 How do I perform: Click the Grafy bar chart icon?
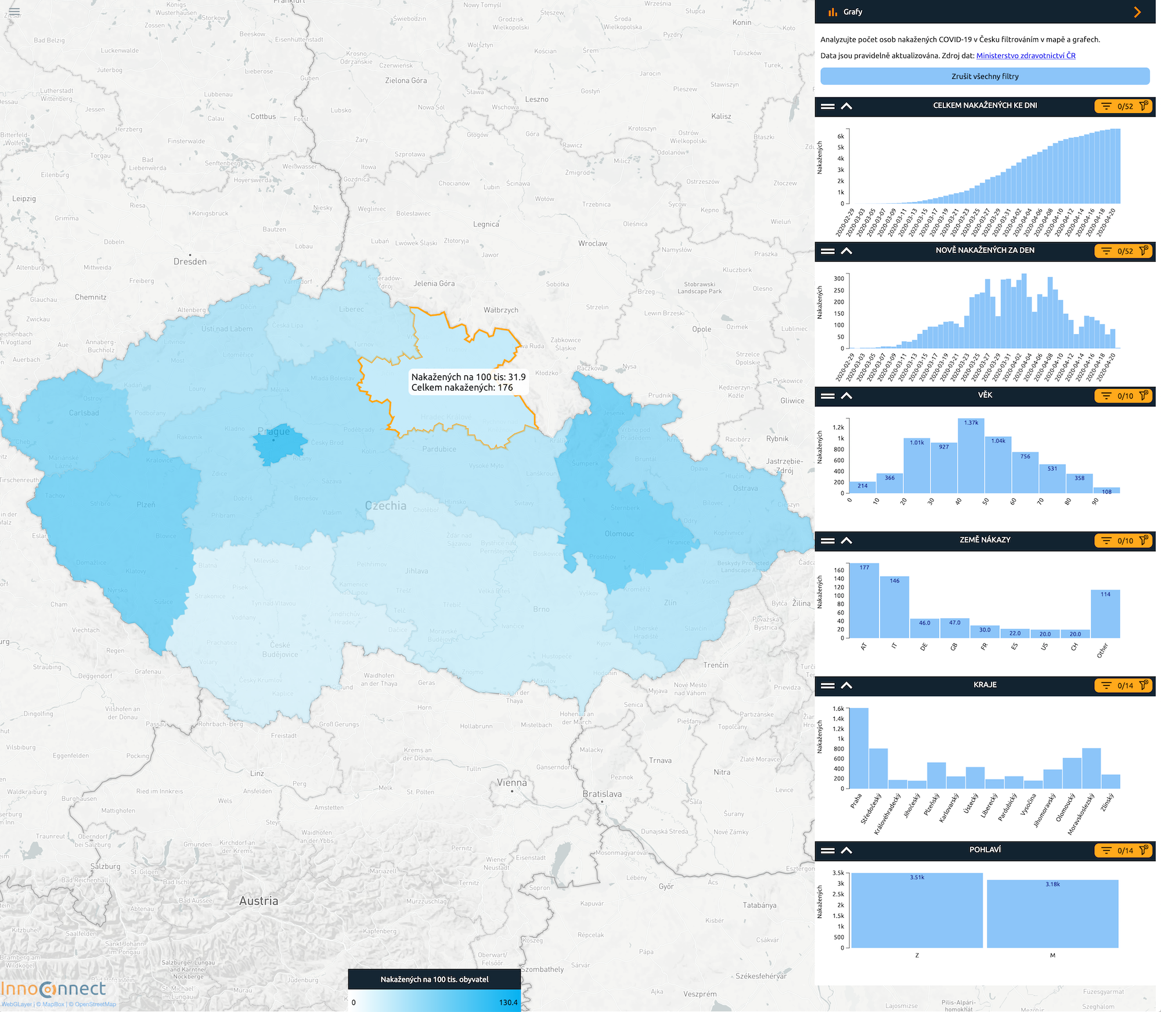tap(833, 12)
